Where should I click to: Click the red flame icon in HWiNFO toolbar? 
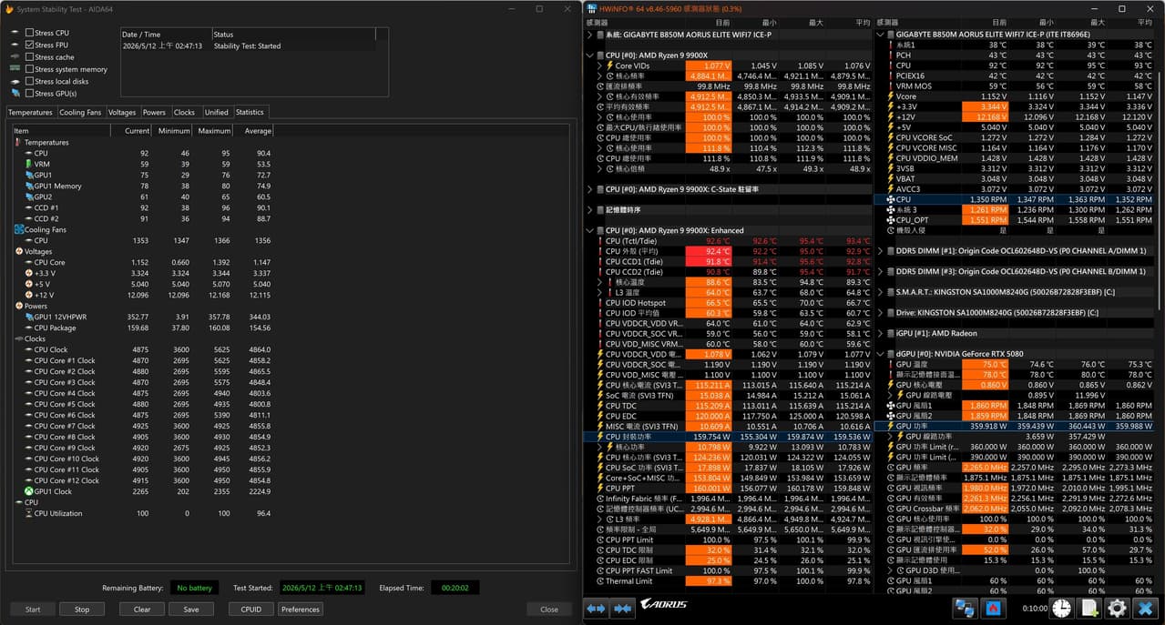pyautogui.click(x=993, y=609)
